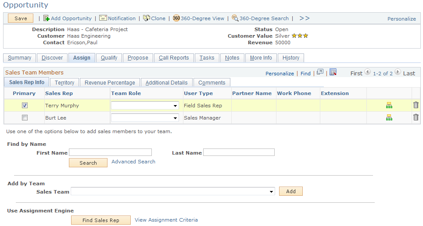Open View Assignment Criteria link
This screenshot has width=423, height=226.
(166, 220)
